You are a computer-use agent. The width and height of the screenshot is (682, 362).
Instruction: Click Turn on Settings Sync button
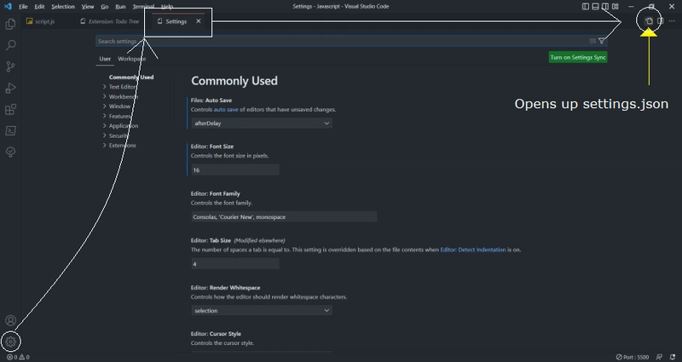578,57
